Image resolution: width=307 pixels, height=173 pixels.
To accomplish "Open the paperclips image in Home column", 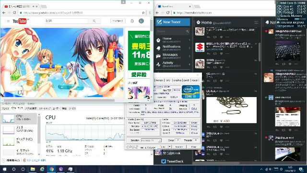I will [x=231, y=110].
